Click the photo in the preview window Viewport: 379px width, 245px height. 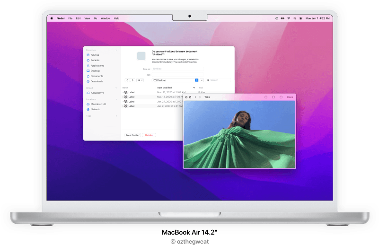(239, 134)
